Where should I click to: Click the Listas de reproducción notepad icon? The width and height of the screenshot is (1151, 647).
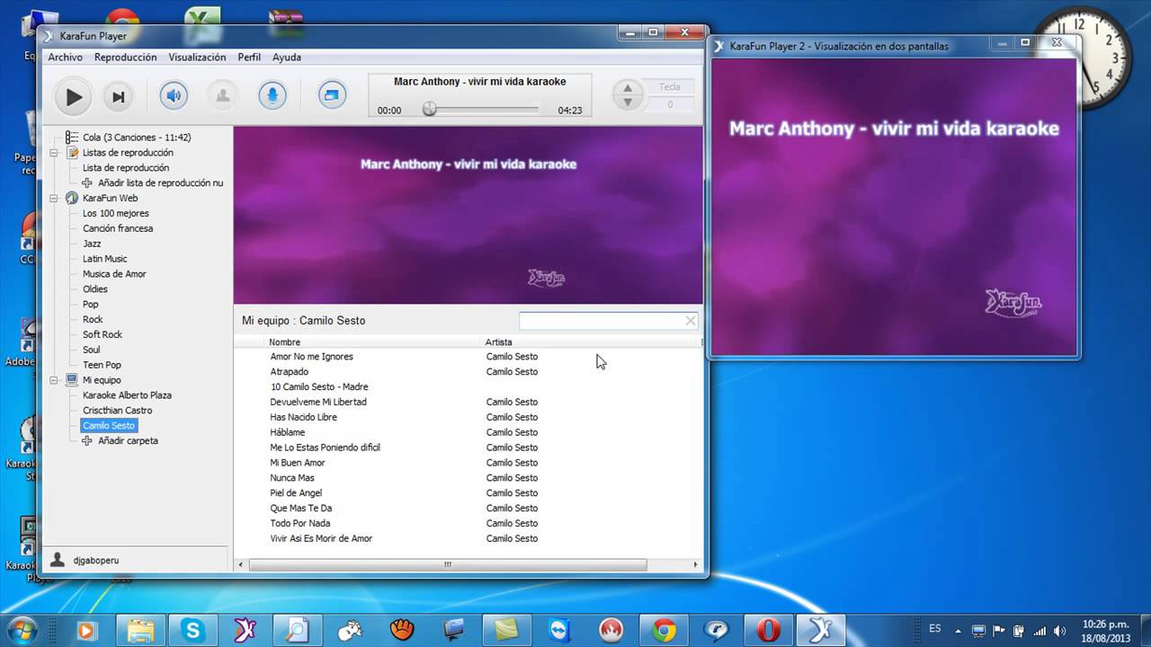[x=72, y=153]
